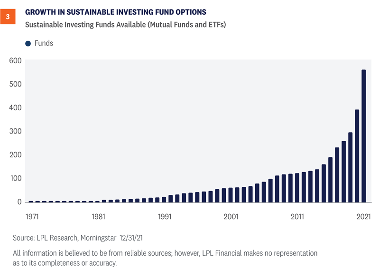Screen dimensions: 379x280
Task: Click the 400 y-axis label
Action: [x=16, y=108]
